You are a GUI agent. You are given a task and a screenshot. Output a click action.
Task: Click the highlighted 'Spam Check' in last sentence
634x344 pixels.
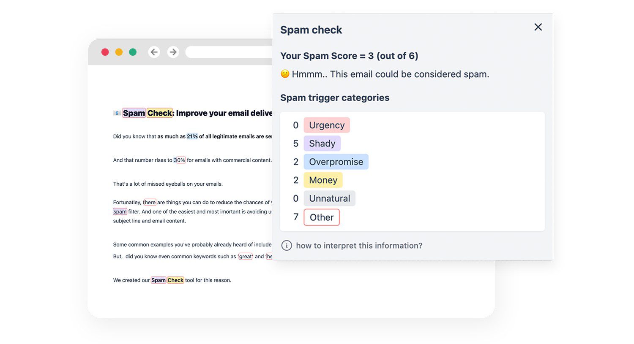(x=167, y=280)
